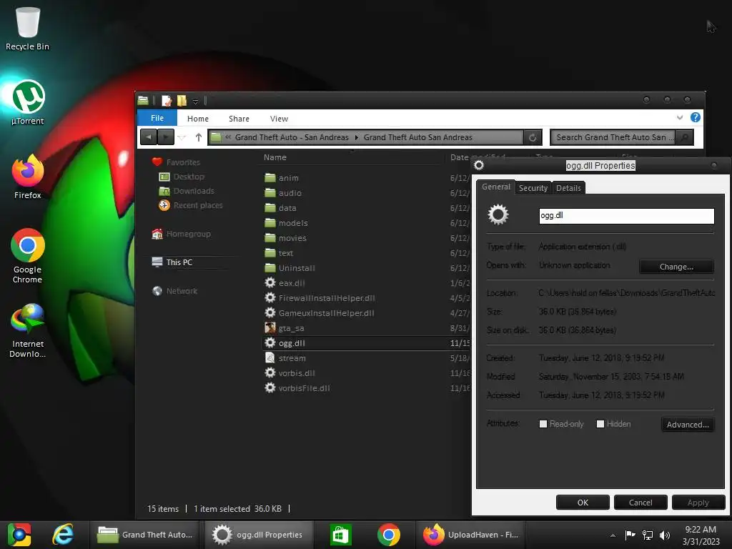This screenshot has width=732, height=549.
Task: Click the search magnifier icon in Explorer
Action: coord(685,137)
